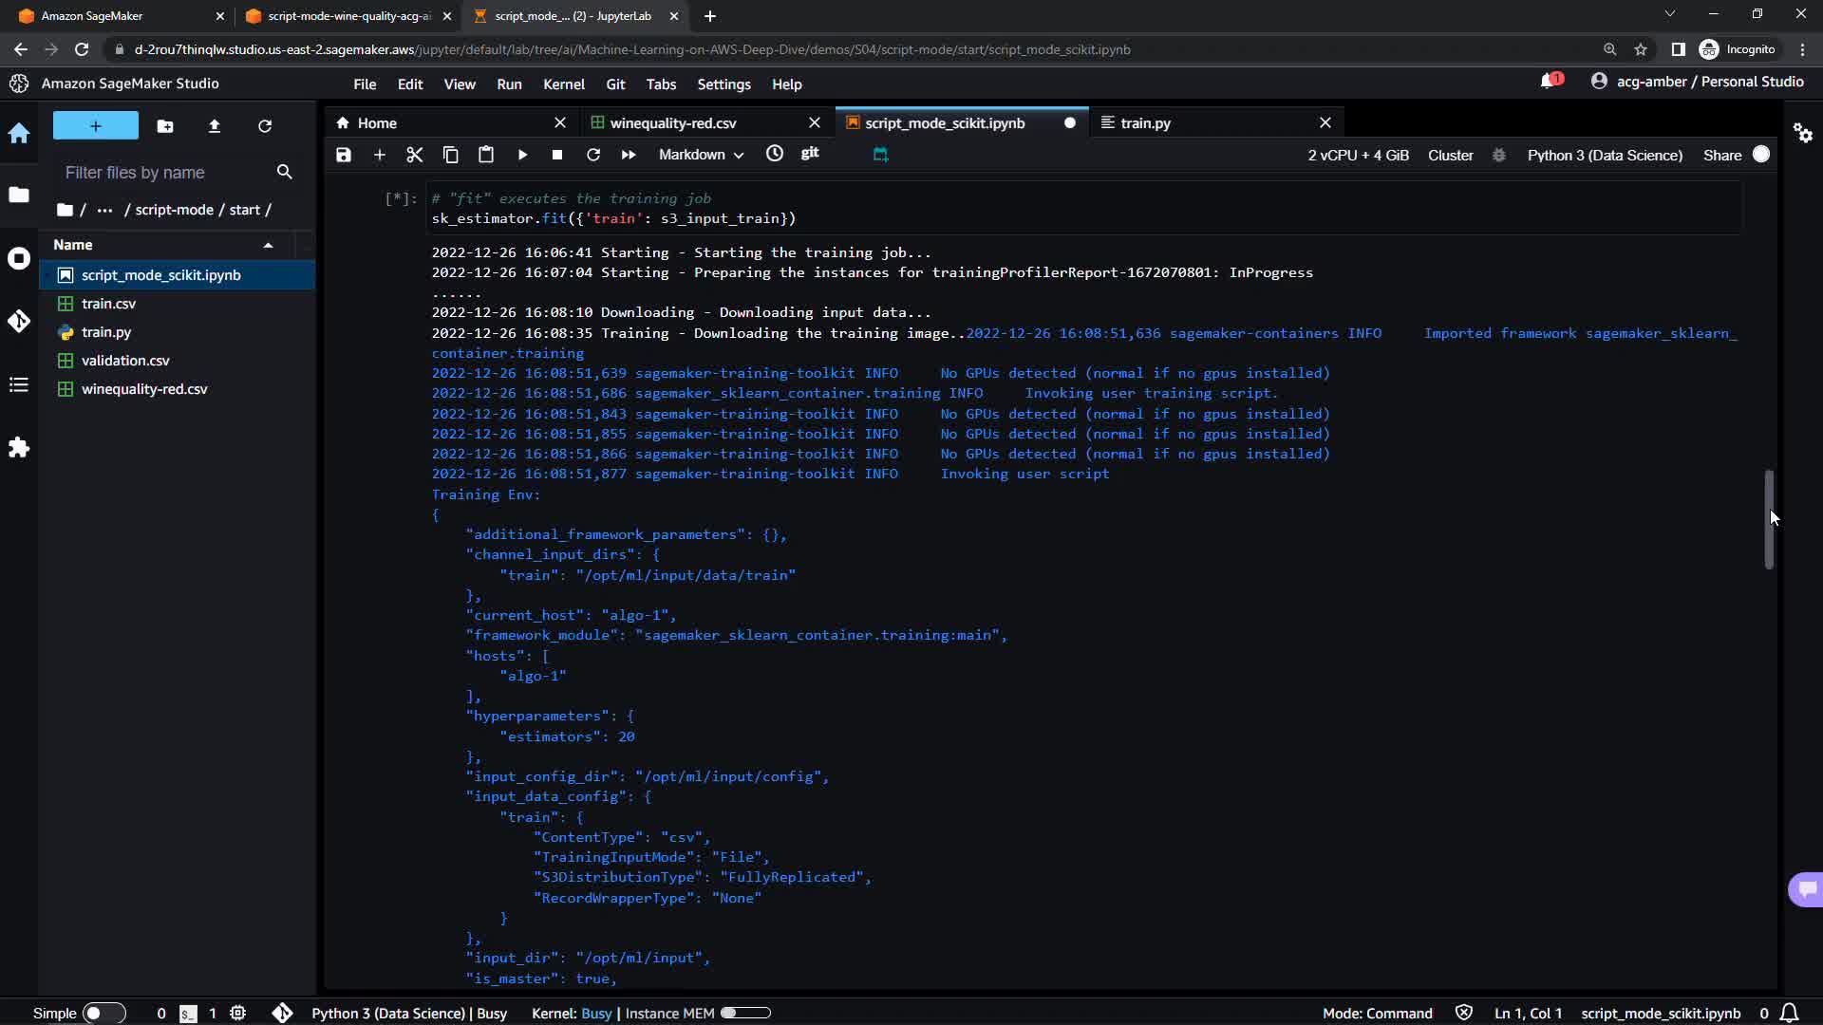Open Running Terminals and Kernels panel

[x=19, y=258]
